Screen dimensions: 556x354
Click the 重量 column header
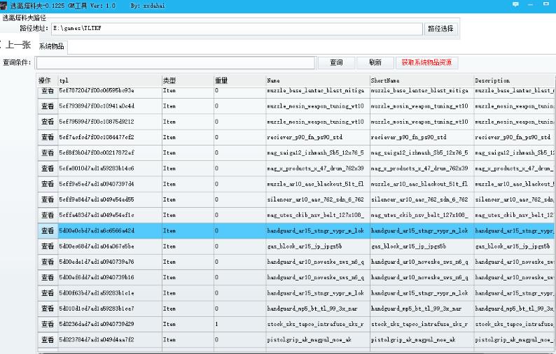[x=239, y=80]
